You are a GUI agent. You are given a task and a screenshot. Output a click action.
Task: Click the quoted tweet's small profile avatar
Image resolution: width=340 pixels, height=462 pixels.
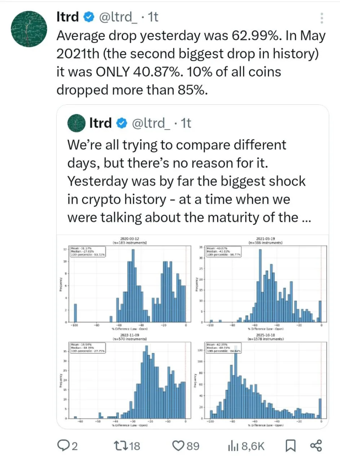pos(76,124)
